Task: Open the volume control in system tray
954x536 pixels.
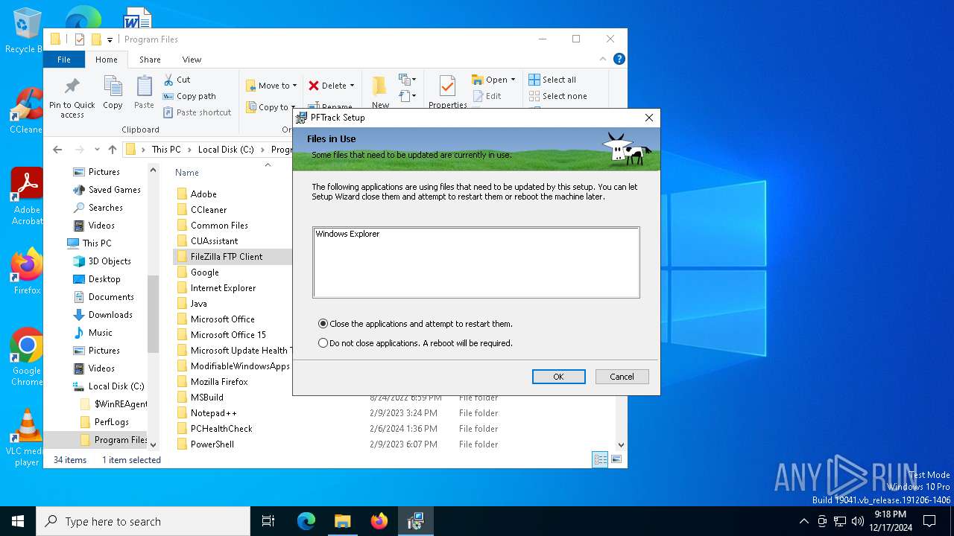Action: (x=858, y=521)
